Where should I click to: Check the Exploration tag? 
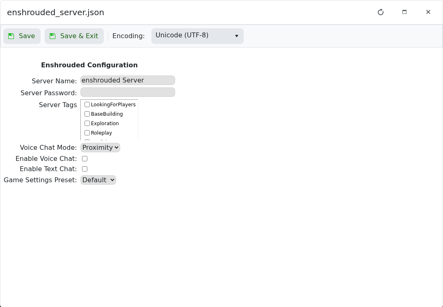coord(87,123)
